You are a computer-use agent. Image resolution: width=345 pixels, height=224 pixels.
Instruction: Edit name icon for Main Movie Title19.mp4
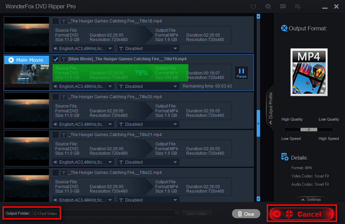64,59
